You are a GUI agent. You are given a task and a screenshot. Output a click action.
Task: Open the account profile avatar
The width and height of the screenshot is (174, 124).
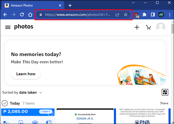pyautogui.click(x=161, y=27)
